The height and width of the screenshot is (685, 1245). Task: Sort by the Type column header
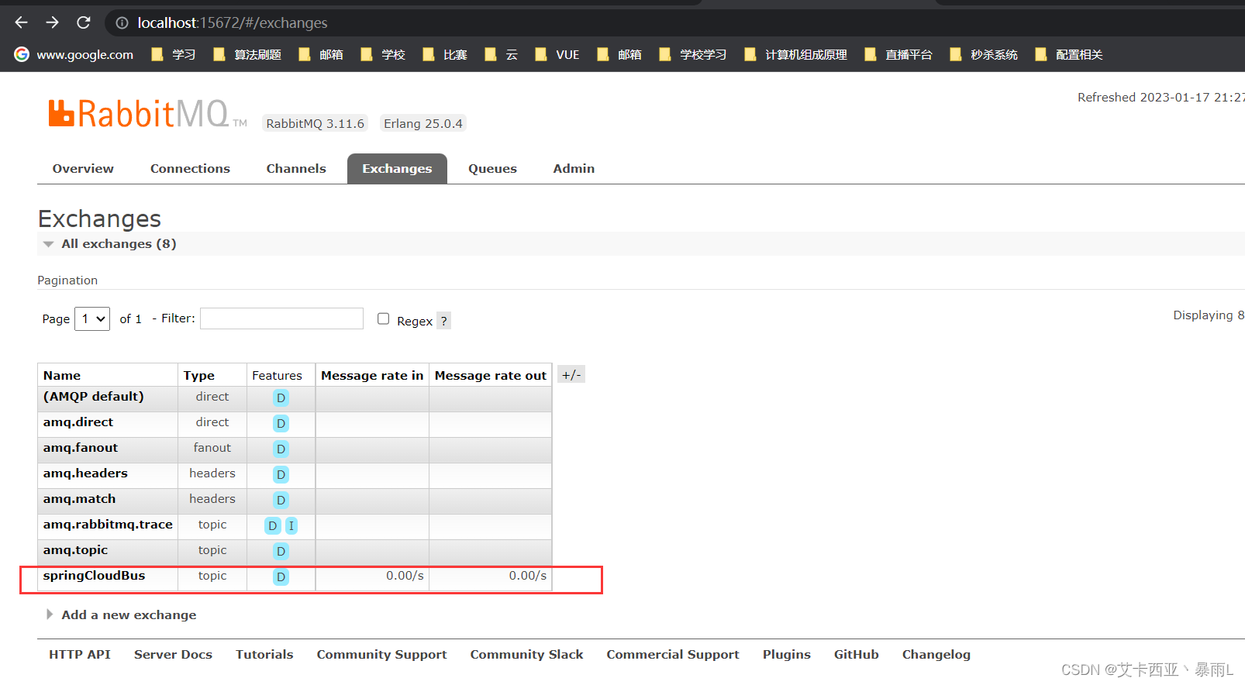[x=199, y=375]
